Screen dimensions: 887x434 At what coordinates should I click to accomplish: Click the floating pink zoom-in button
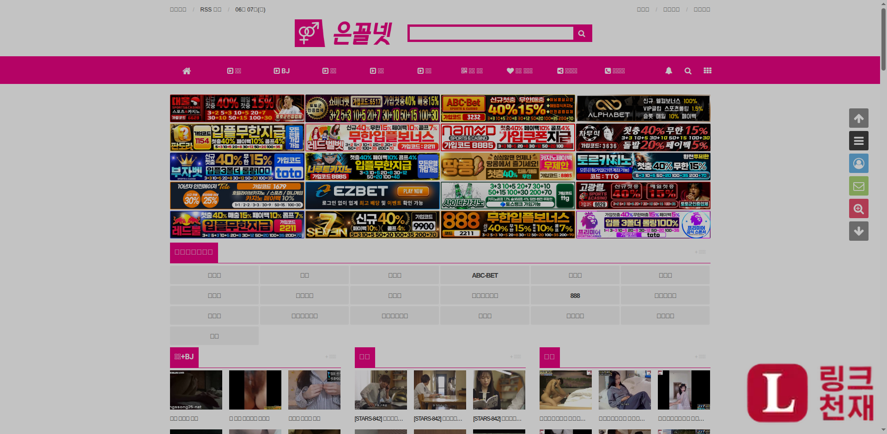point(858,208)
